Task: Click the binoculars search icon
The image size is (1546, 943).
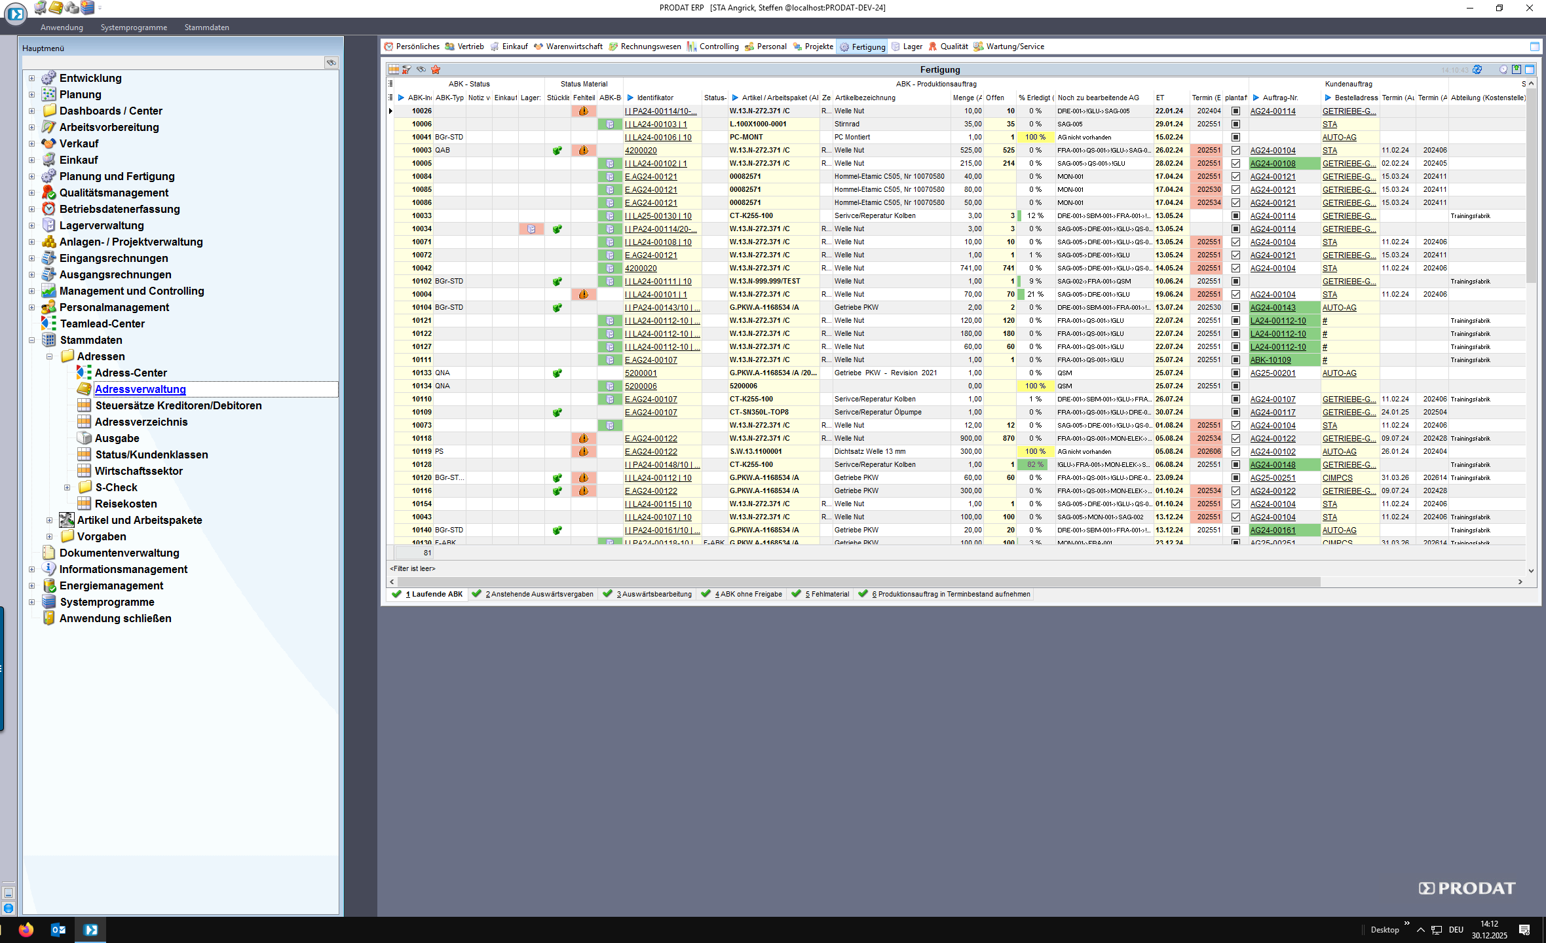Action: click(421, 69)
